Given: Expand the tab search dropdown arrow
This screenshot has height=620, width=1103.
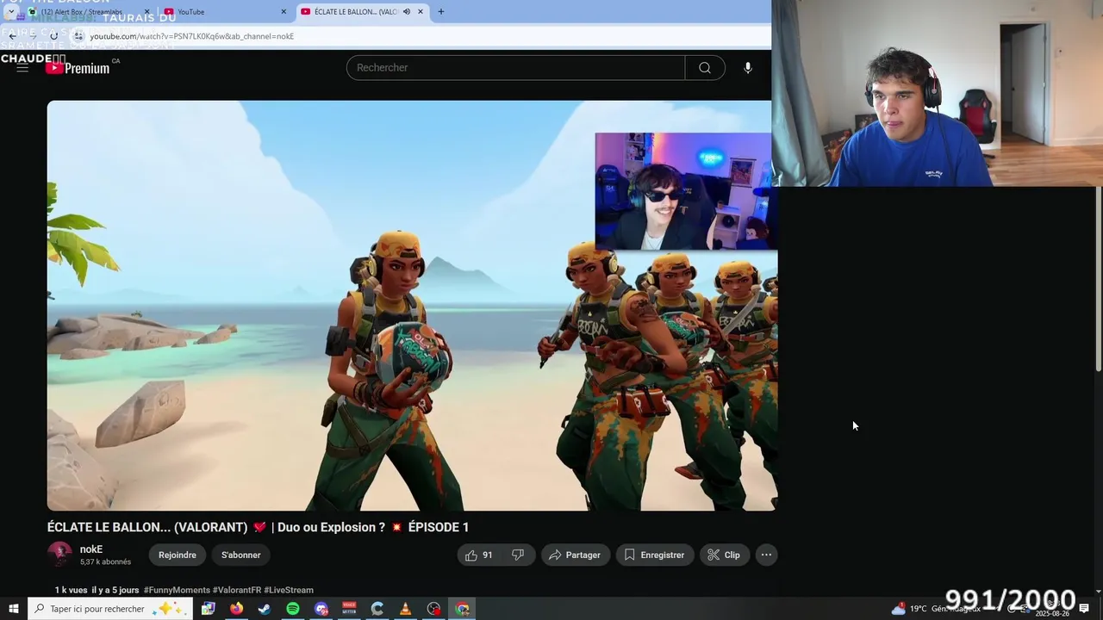Looking at the screenshot, I should [10, 12].
